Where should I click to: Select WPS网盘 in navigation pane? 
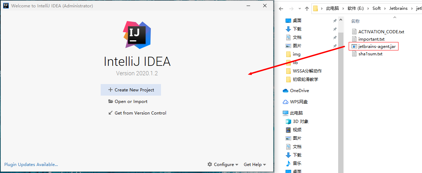pos(299,102)
